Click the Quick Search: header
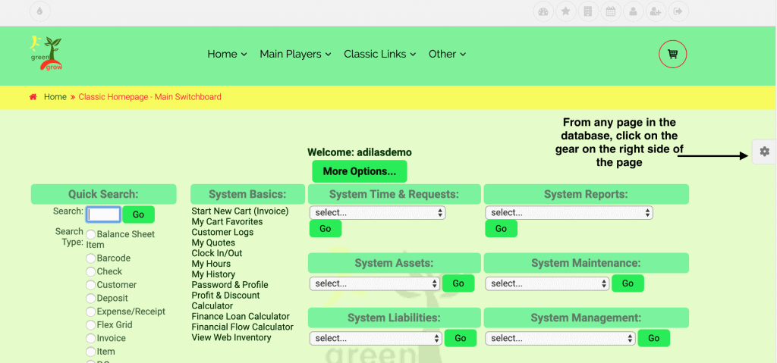The image size is (777, 363). [x=103, y=194]
